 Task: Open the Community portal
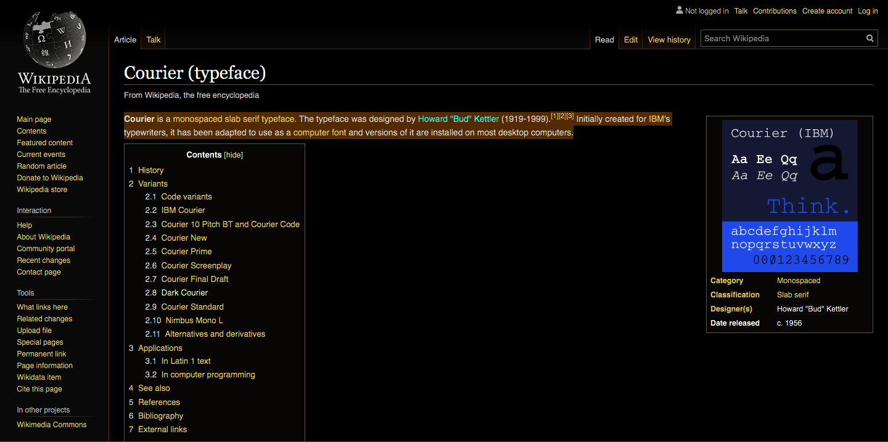pyautogui.click(x=46, y=249)
